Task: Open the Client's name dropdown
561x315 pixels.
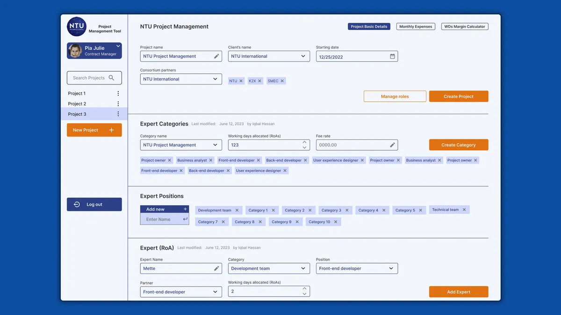Action: click(x=269, y=56)
